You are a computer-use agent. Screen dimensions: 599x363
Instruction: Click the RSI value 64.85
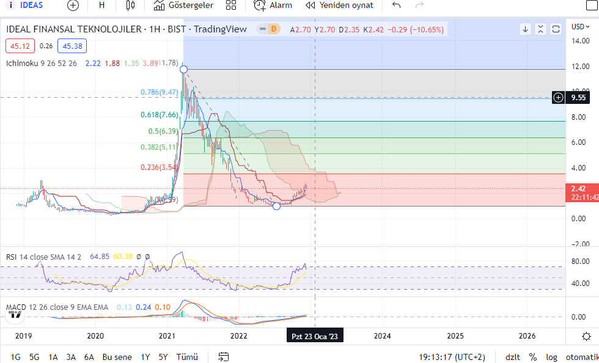click(99, 257)
